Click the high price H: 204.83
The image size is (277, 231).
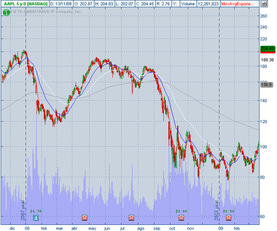pos(104,4)
